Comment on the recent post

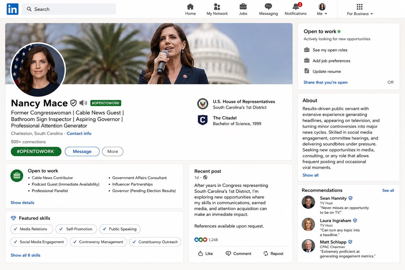pos(238,253)
